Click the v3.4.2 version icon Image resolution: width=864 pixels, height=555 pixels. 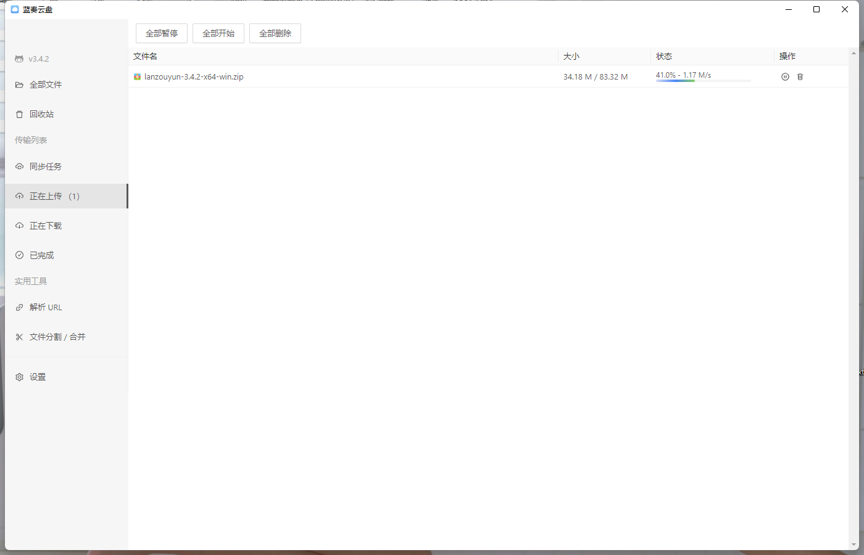(x=19, y=59)
